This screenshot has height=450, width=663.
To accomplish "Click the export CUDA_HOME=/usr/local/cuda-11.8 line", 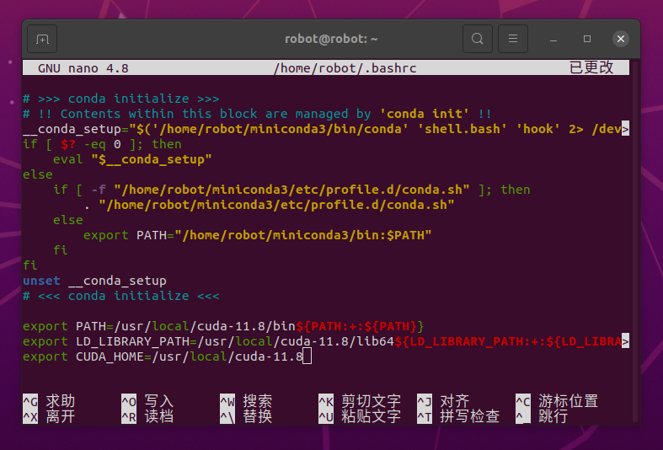I will pyautogui.click(x=163, y=356).
